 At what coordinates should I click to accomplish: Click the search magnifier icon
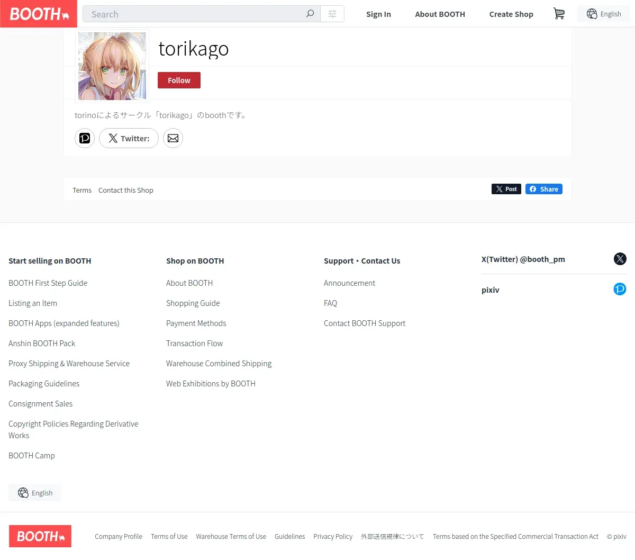pyautogui.click(x=310, y=14)
